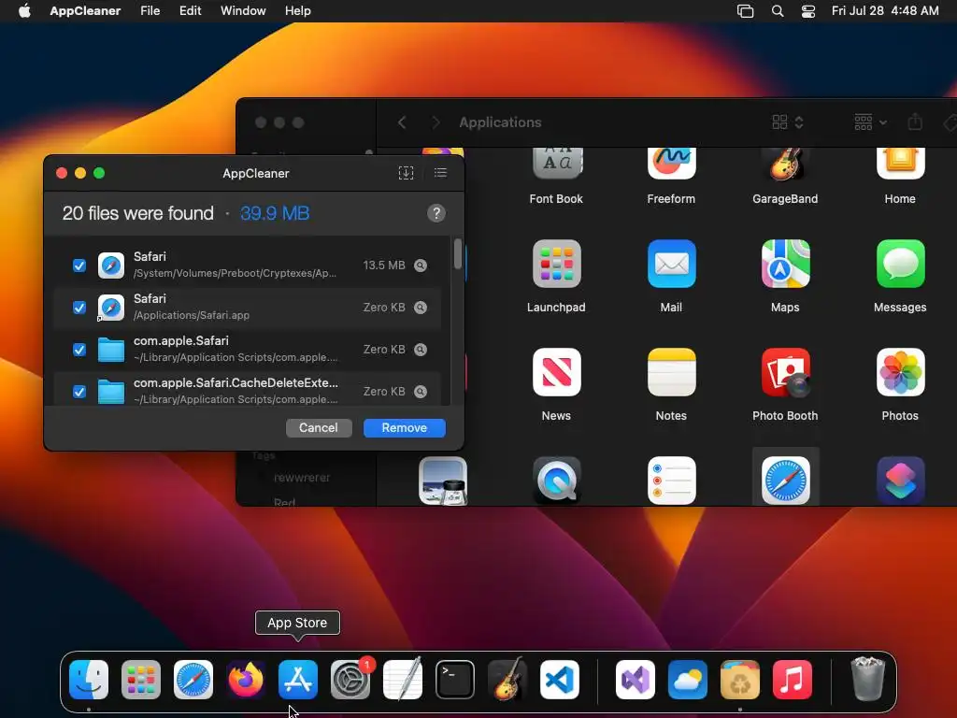The image size is (957, 718).
Task: Click the Stage Manager icon in menu bar
Action: click(745, 10)
